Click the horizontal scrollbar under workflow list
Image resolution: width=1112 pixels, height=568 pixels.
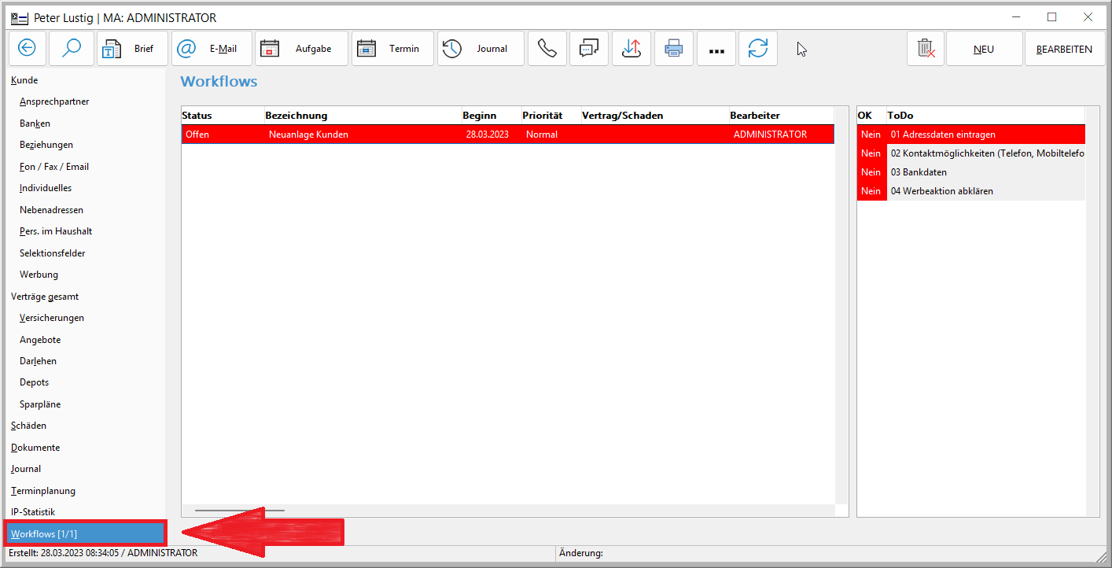[x=240, y=511]
